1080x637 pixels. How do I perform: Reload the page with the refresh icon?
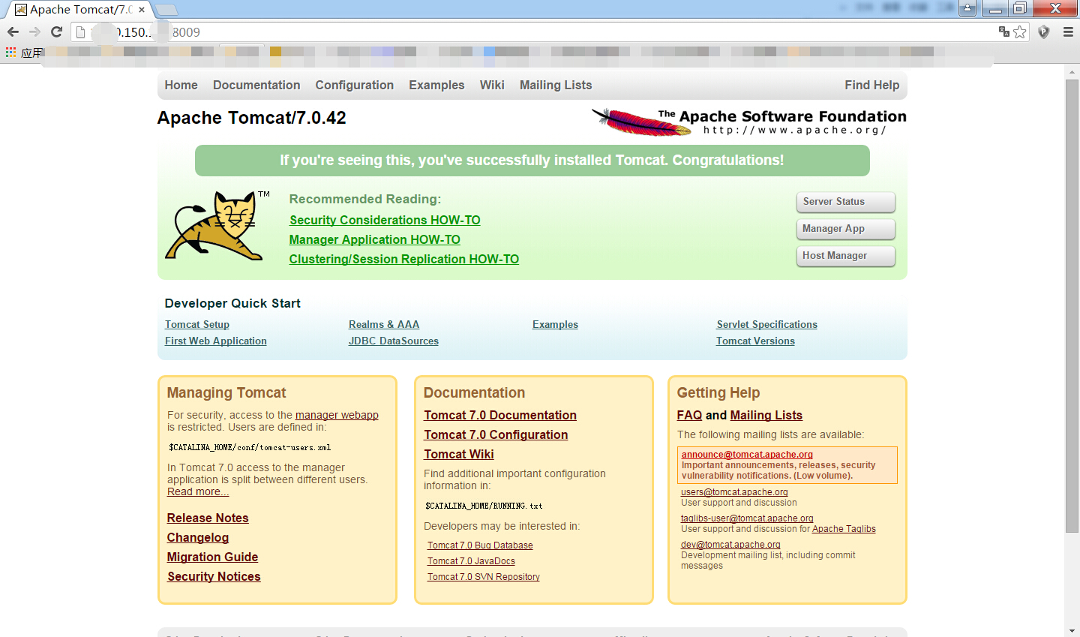pos(56,32)
